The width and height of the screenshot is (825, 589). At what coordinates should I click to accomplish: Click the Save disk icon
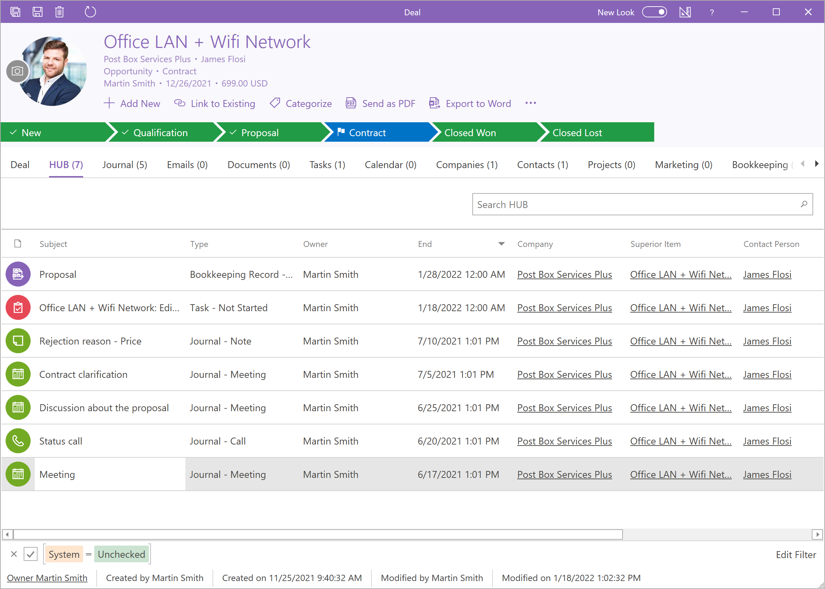click(38, 12)
